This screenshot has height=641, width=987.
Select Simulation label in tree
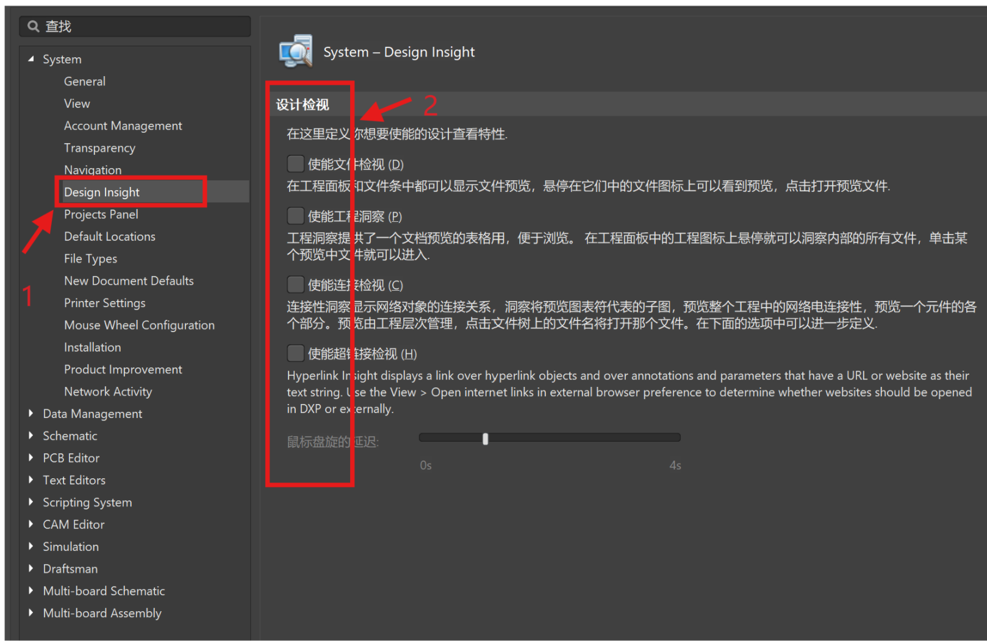click(71, 547)
